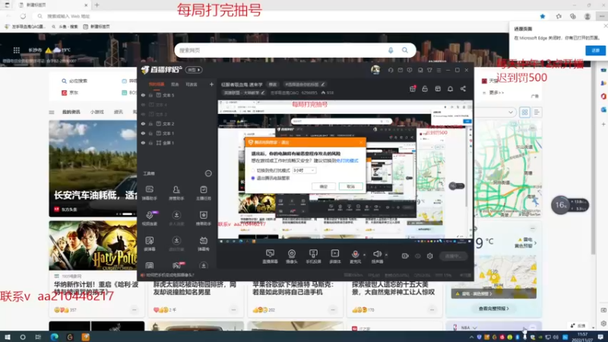Open the share icon in the companion header

coord(463,89)
